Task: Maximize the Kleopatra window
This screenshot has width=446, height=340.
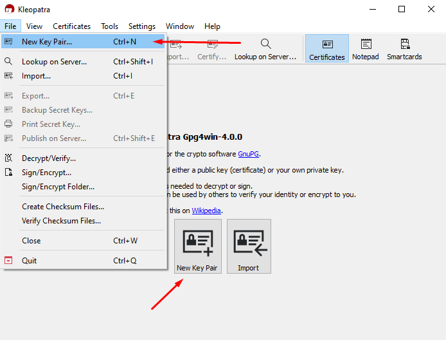Action: [402, 9]
